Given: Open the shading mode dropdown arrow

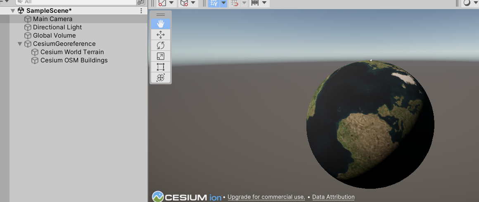Looking at the screenshot, I should click(x=476, y=3).
